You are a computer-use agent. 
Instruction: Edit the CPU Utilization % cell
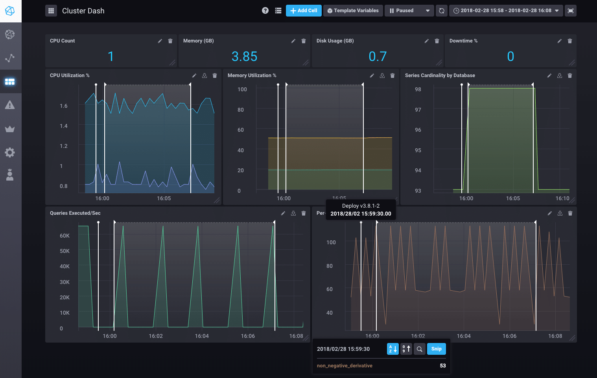click(x=194, y=75)
